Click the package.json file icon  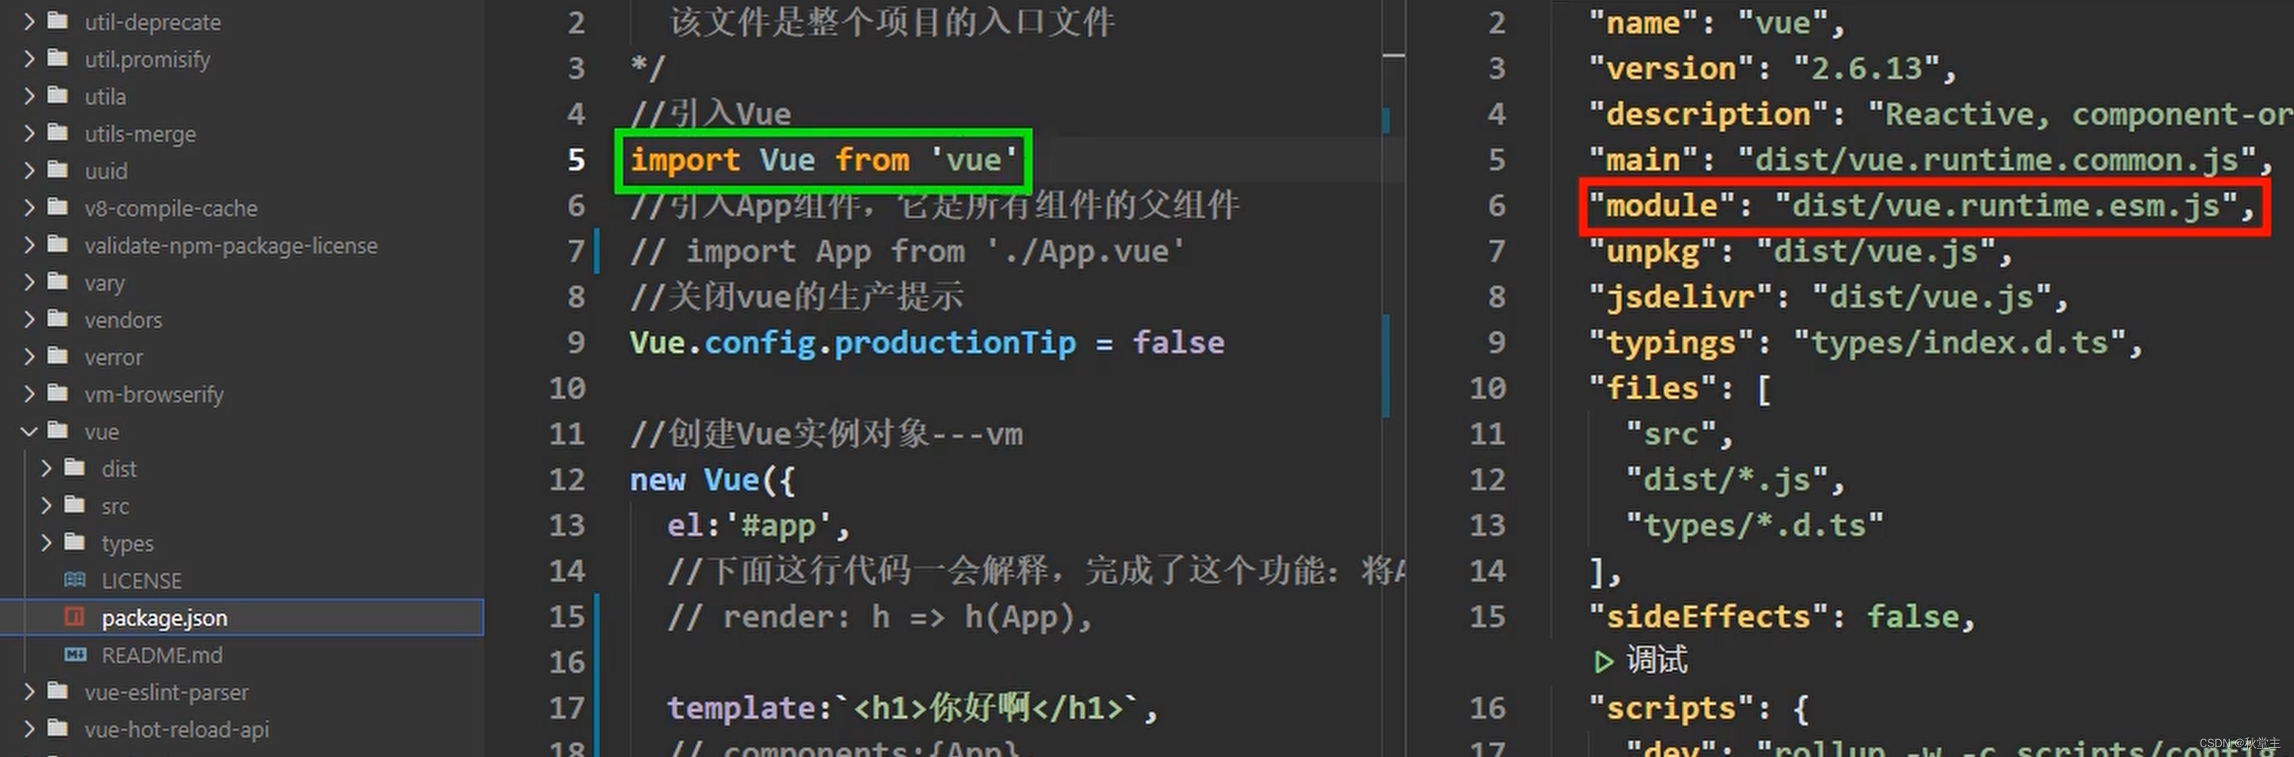click(75, 616)
